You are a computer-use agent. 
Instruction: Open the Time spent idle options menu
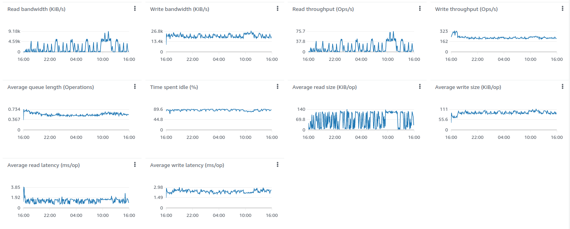click(278, 87)
